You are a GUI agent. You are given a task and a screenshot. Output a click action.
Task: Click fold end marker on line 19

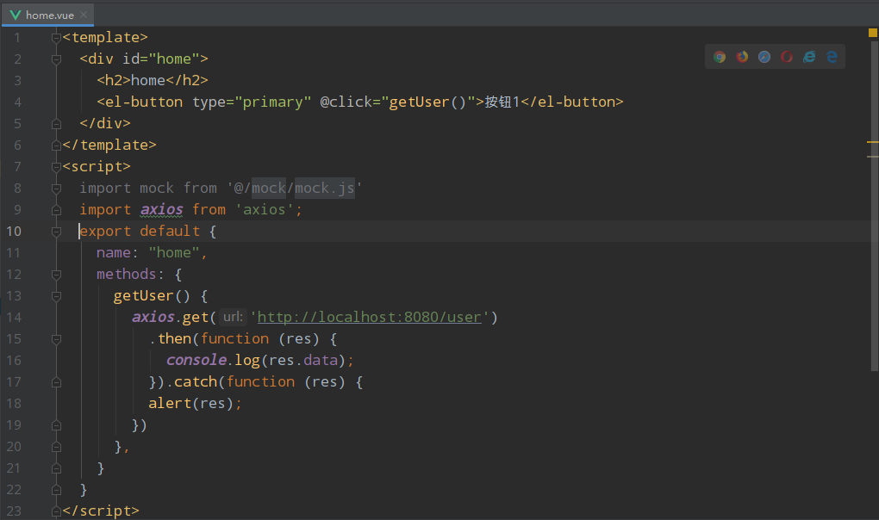tap(56, 425)
